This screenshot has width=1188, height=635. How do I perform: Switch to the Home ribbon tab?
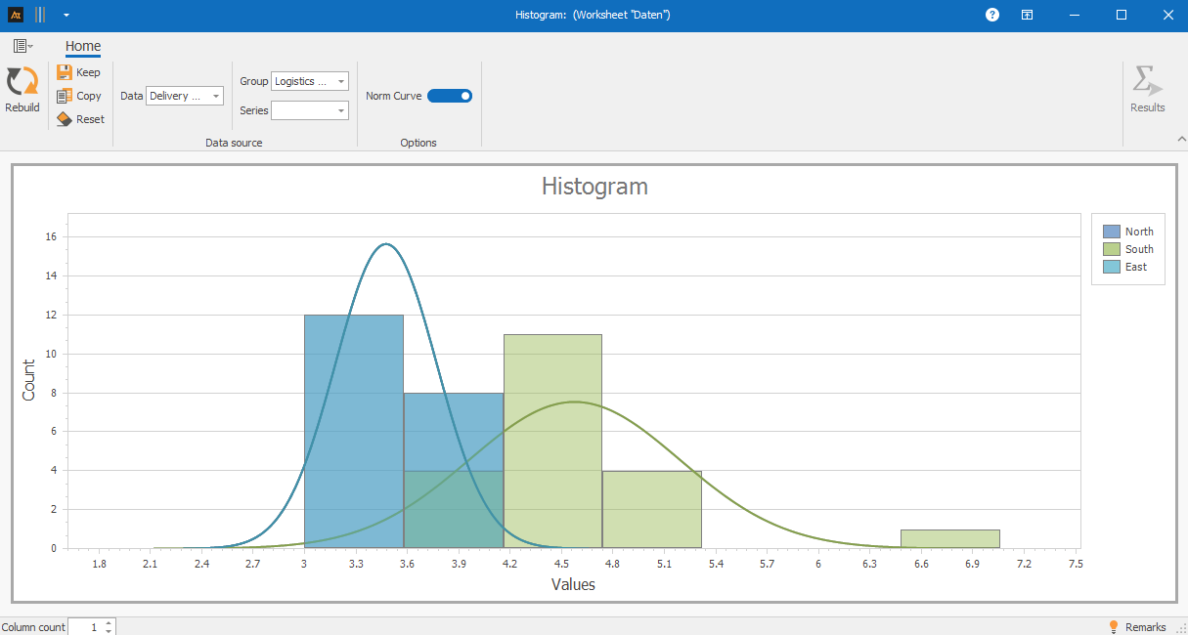(83, 46)
